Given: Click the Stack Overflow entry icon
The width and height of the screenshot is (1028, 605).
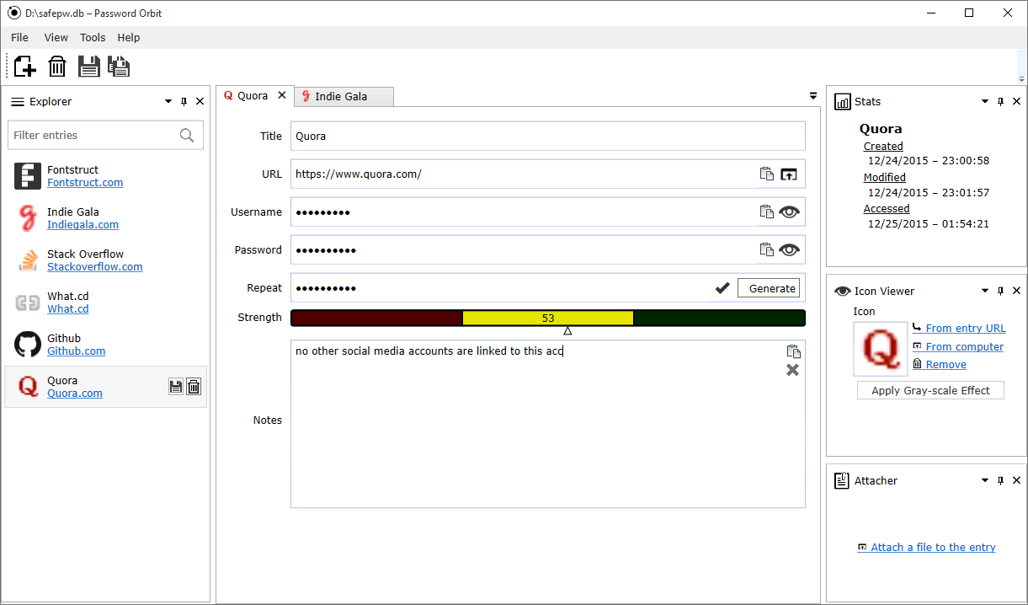Looking at the screenshot, I should [28, 260].
